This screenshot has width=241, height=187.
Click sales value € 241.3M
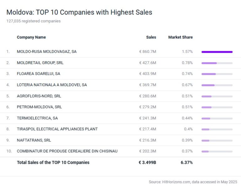147,118
